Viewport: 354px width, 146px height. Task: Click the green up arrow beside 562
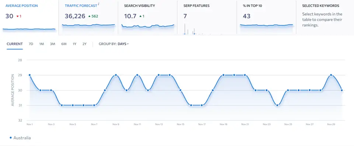point(89,16)
